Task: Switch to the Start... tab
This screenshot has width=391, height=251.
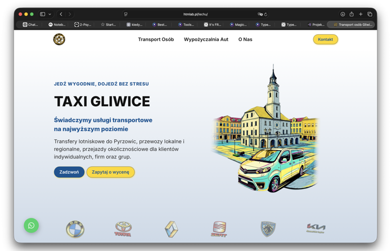Action: (109, 25)
